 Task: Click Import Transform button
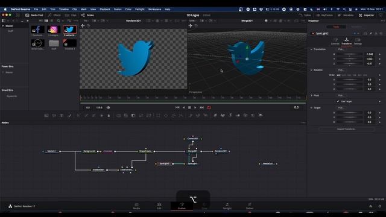[346, 129]
